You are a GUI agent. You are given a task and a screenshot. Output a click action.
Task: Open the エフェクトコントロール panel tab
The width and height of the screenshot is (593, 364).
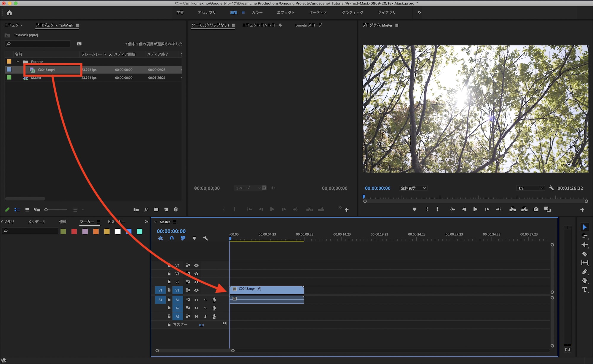tap(262, 25)
